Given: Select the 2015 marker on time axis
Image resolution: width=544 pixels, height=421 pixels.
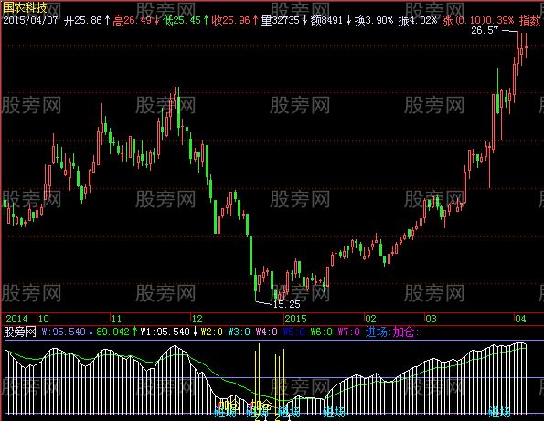Looking at the screenshot, I should [295, 319].
